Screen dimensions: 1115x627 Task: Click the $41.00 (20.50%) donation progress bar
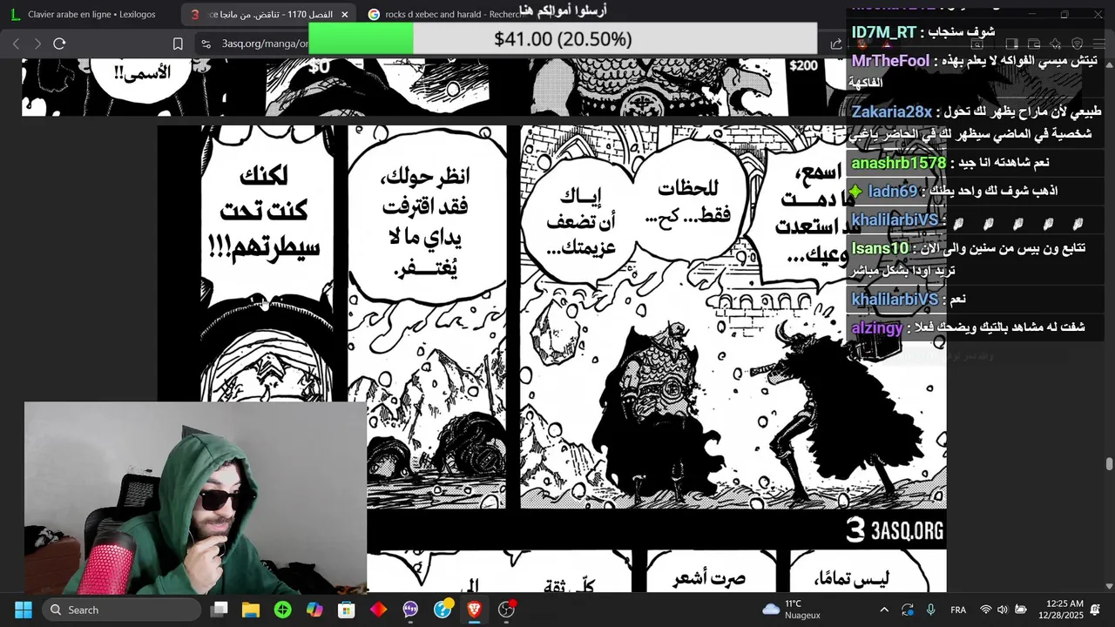pos(563,39)
